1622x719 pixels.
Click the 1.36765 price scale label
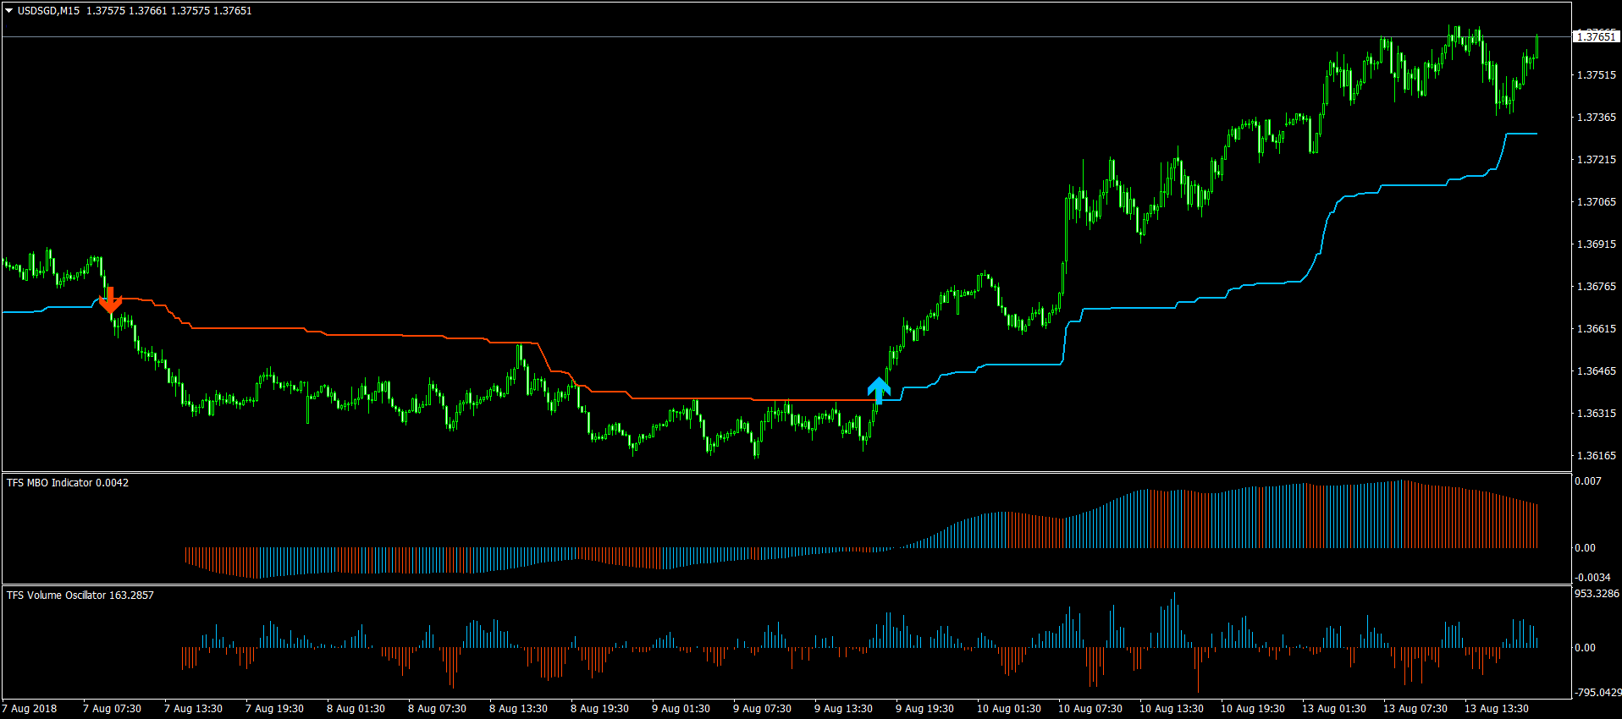point(1596,287)
